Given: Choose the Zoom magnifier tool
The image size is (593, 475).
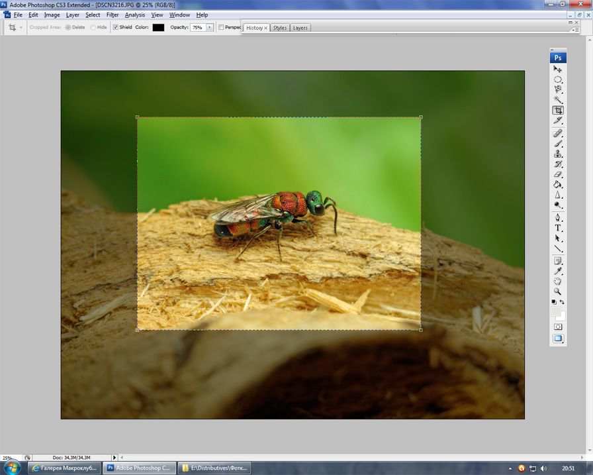Looking at the screenshot, I should [558, 291].
